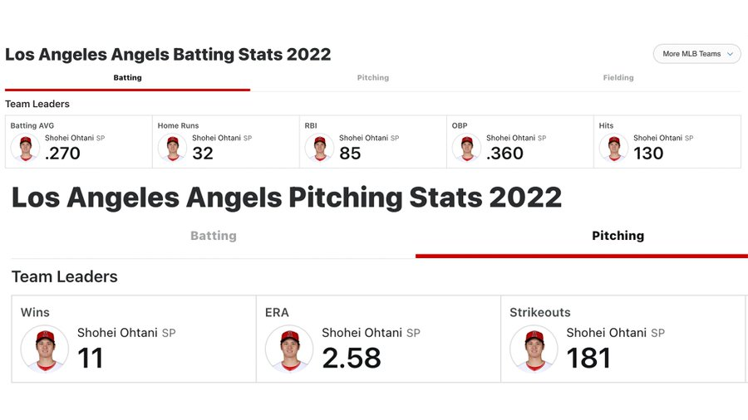This screenshot has width=748, height=420.
Task: Click the .270 batting average value
Action: pyautogui.click(x=62, y=154)
